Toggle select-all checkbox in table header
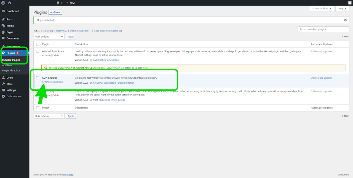The height and width of the screenshot is (178, 353). click(x=38, y=44)
